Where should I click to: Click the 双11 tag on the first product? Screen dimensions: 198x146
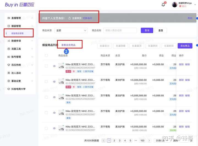click(68, 71)
